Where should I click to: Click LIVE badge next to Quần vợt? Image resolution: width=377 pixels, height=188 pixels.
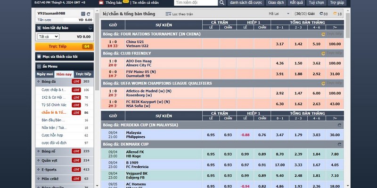[76, 160]
